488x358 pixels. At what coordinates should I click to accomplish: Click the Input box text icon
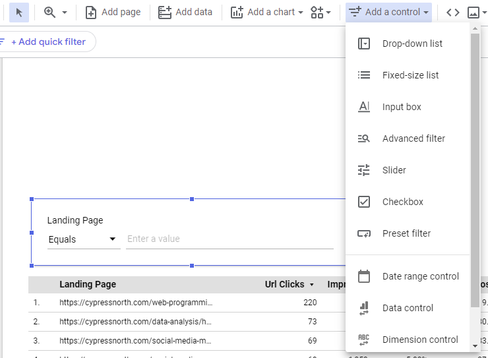364,107
